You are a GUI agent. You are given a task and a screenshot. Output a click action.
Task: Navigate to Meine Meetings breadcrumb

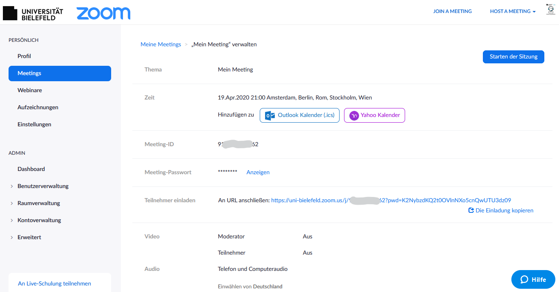pyautogui.click(x=161, y=44)
